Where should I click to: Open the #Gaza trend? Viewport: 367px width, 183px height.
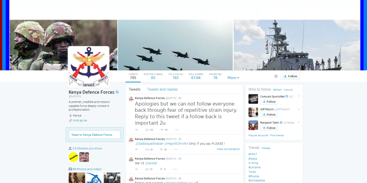coord(253,159)
